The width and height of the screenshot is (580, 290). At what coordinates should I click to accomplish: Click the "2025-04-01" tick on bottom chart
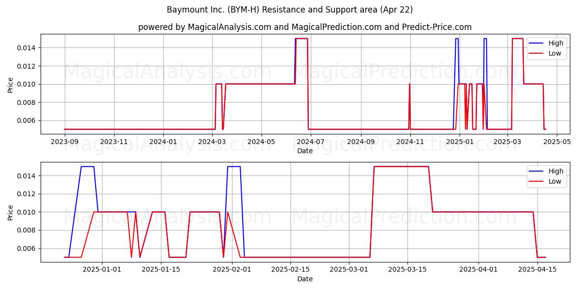click(x=478, y=270)
